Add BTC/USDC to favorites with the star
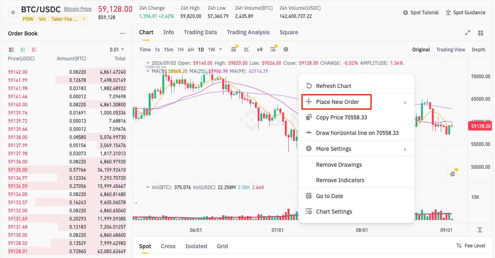This screenshot has height=258, width=495. coord(13,13)
